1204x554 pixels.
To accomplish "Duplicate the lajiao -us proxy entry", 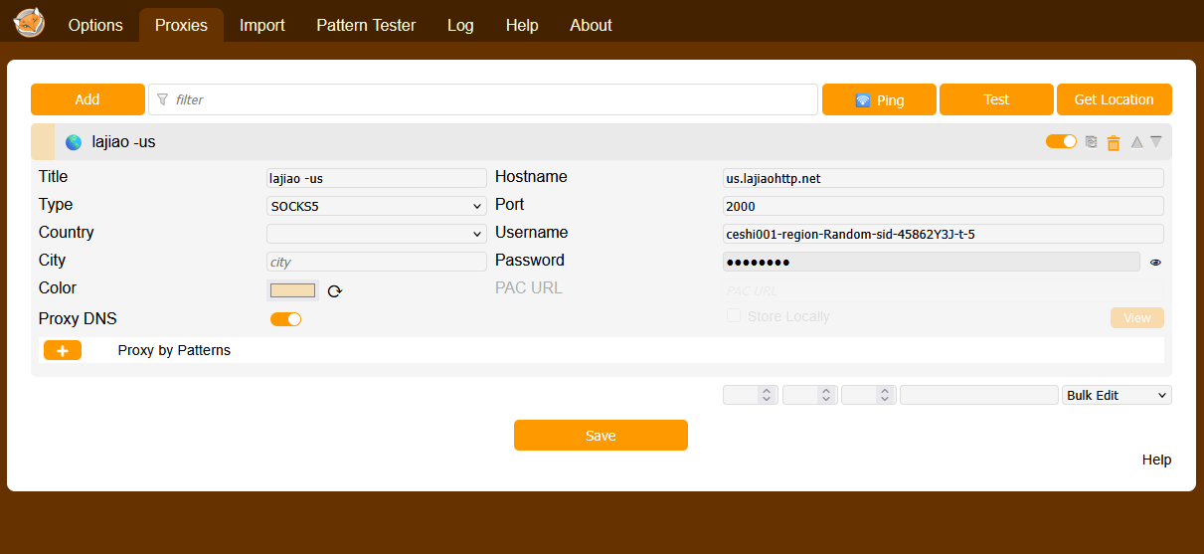I will pyautogui.click(x=1092, y=142).
